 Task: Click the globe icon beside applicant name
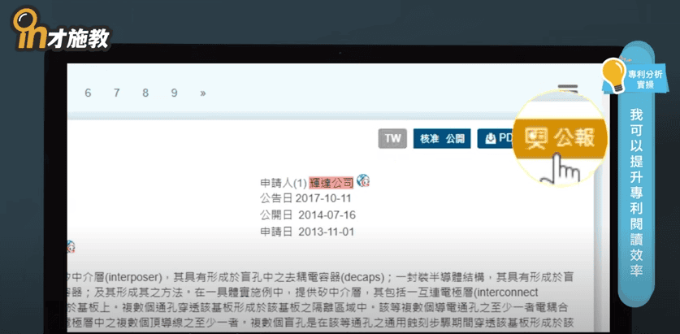pyautogui.click(x=363, y=181)
